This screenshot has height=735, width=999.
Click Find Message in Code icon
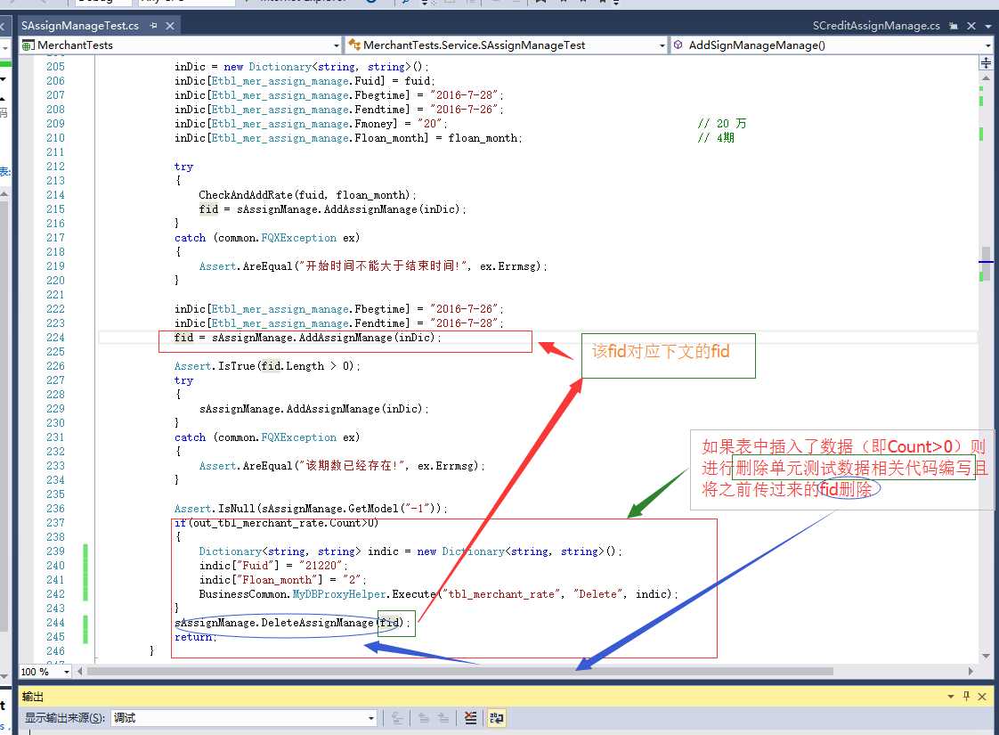click(397, 718)
